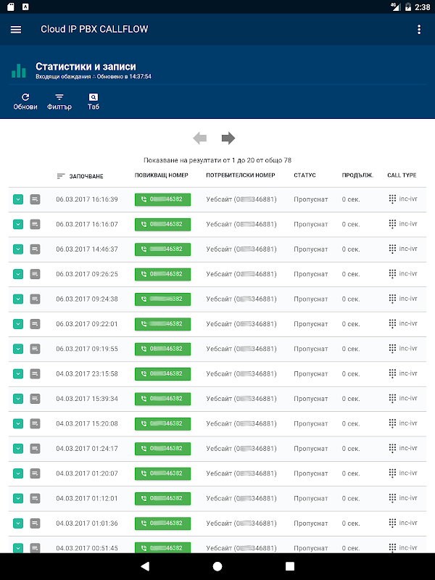Image resolution: width=435 pixels, height=580 pixels.
Task: Expand the 04.03.2017 01:12:01 call row
Action: coord(18,498)
